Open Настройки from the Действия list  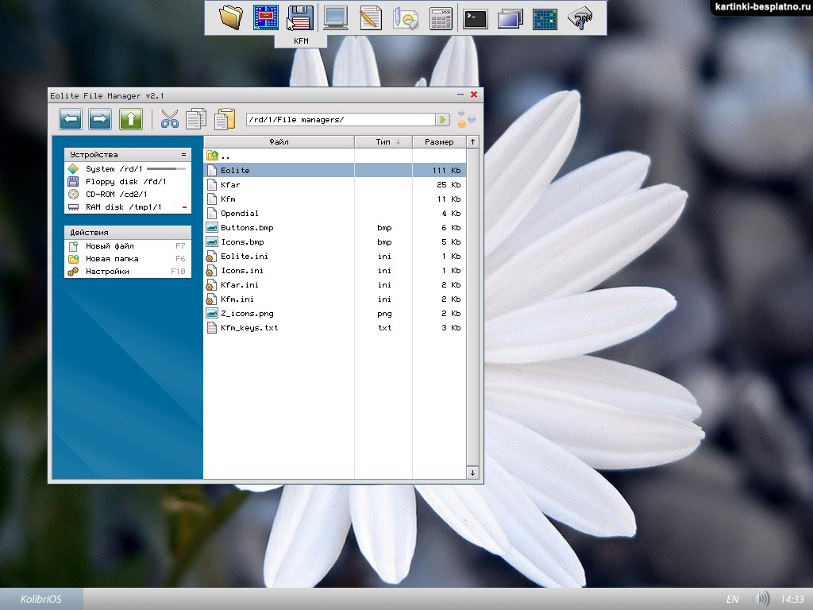click(x=107, y=272)
